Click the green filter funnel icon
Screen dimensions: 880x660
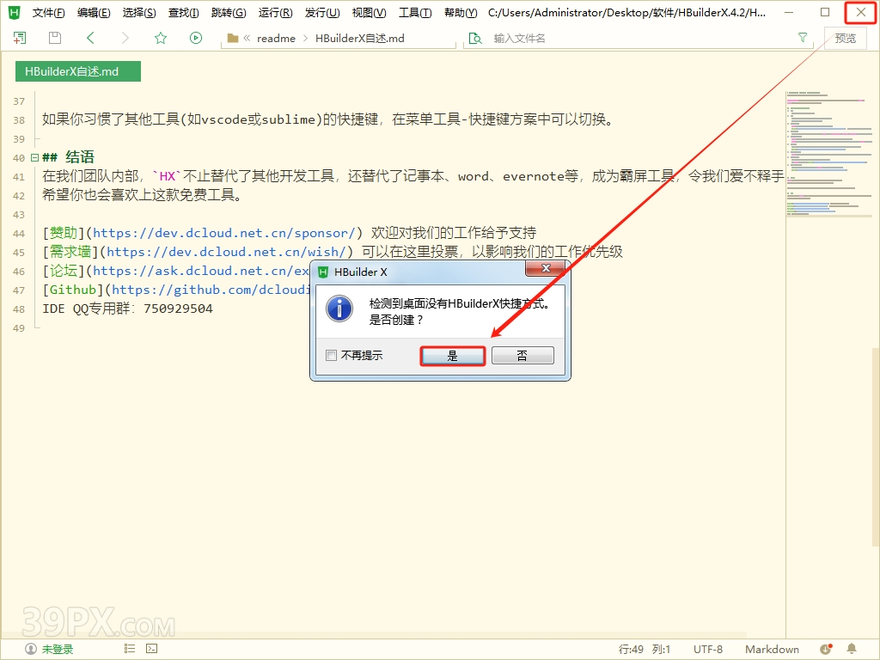click(803, 38)
